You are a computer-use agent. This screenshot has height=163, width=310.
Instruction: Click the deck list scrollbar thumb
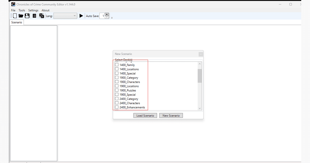point(200,76)
